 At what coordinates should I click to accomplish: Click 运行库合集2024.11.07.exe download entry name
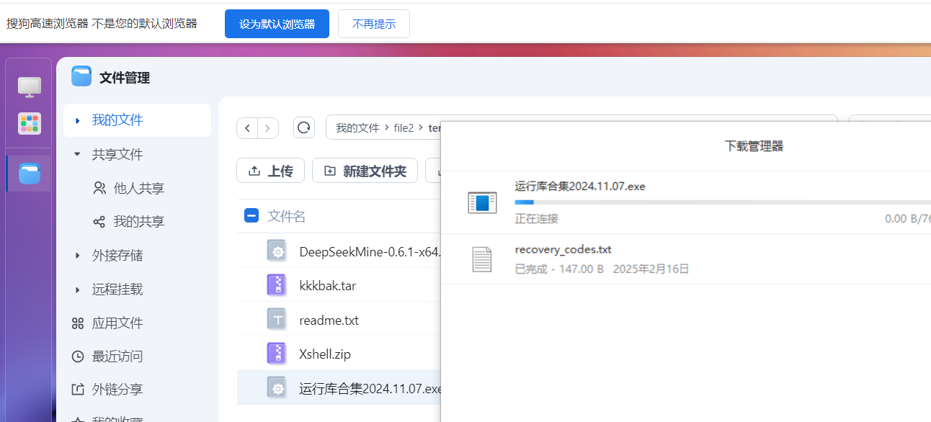(580, 186)
